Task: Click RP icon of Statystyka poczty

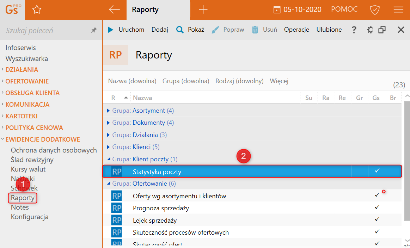Action: point(117,172)
